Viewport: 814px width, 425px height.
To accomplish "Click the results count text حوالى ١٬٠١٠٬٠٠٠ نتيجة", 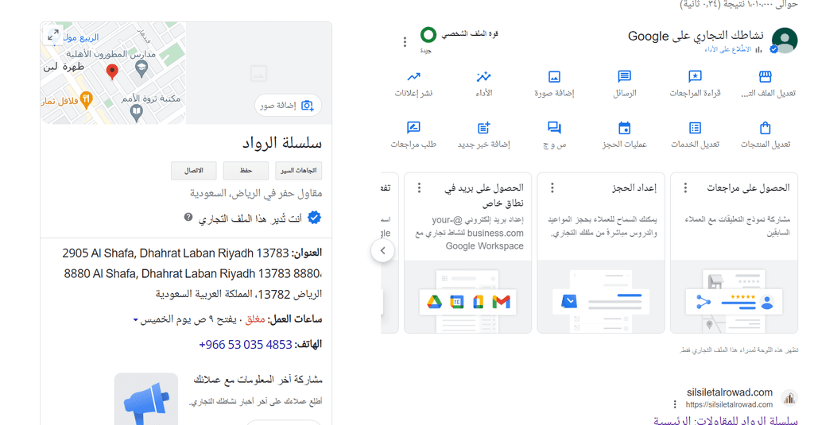I will pyautogui.click(x=738, y=4).
